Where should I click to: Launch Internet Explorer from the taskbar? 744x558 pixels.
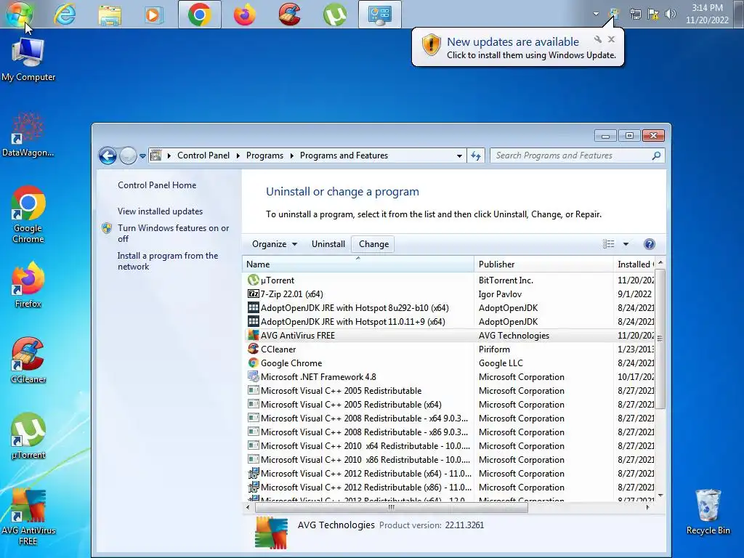pos(65,15)
